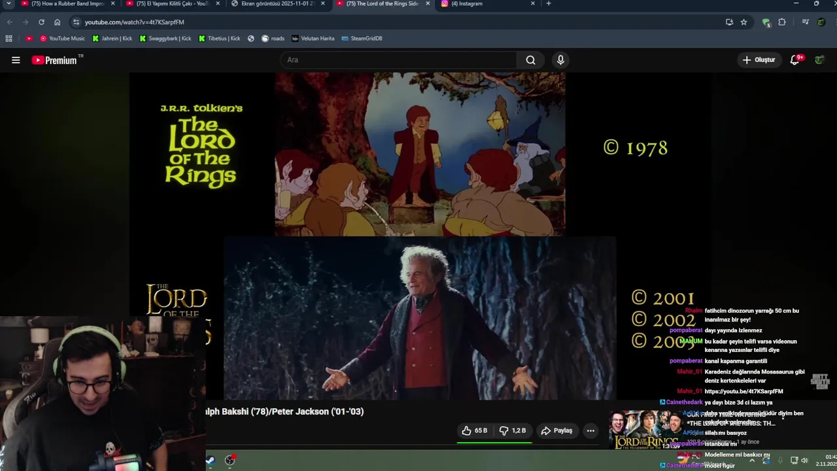Open SteamGridDB bookmark

coord(362,39)
